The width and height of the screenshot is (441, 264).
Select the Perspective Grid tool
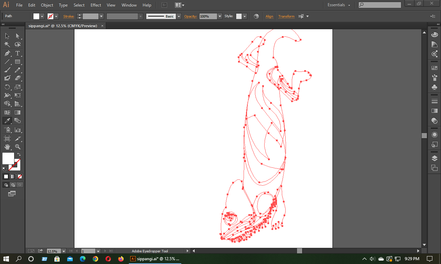pos(18,103)
